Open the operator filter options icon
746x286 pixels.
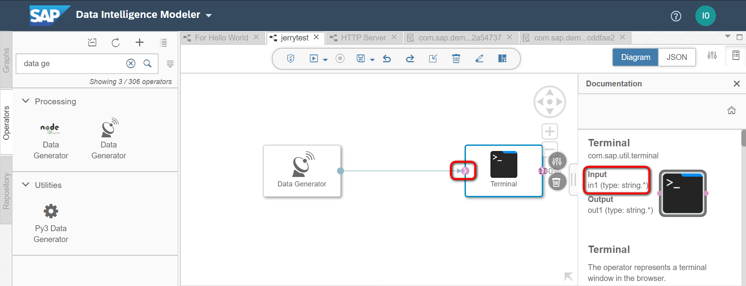(170, 64)
